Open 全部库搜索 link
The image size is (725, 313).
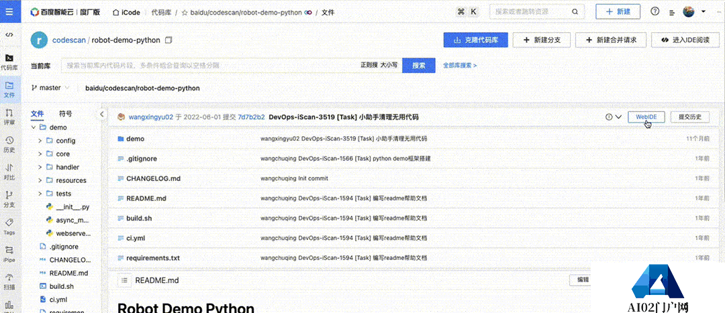[x=460, y=66]
